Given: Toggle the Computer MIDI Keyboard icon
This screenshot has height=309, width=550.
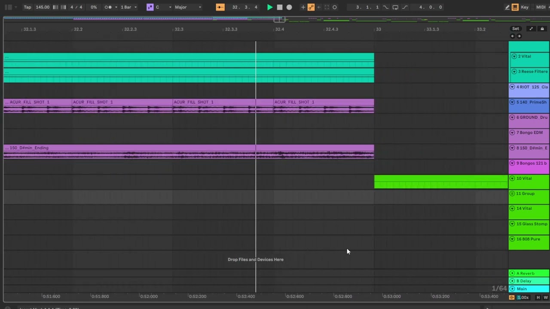Looking at the screenshot, I should click(515, 7).
